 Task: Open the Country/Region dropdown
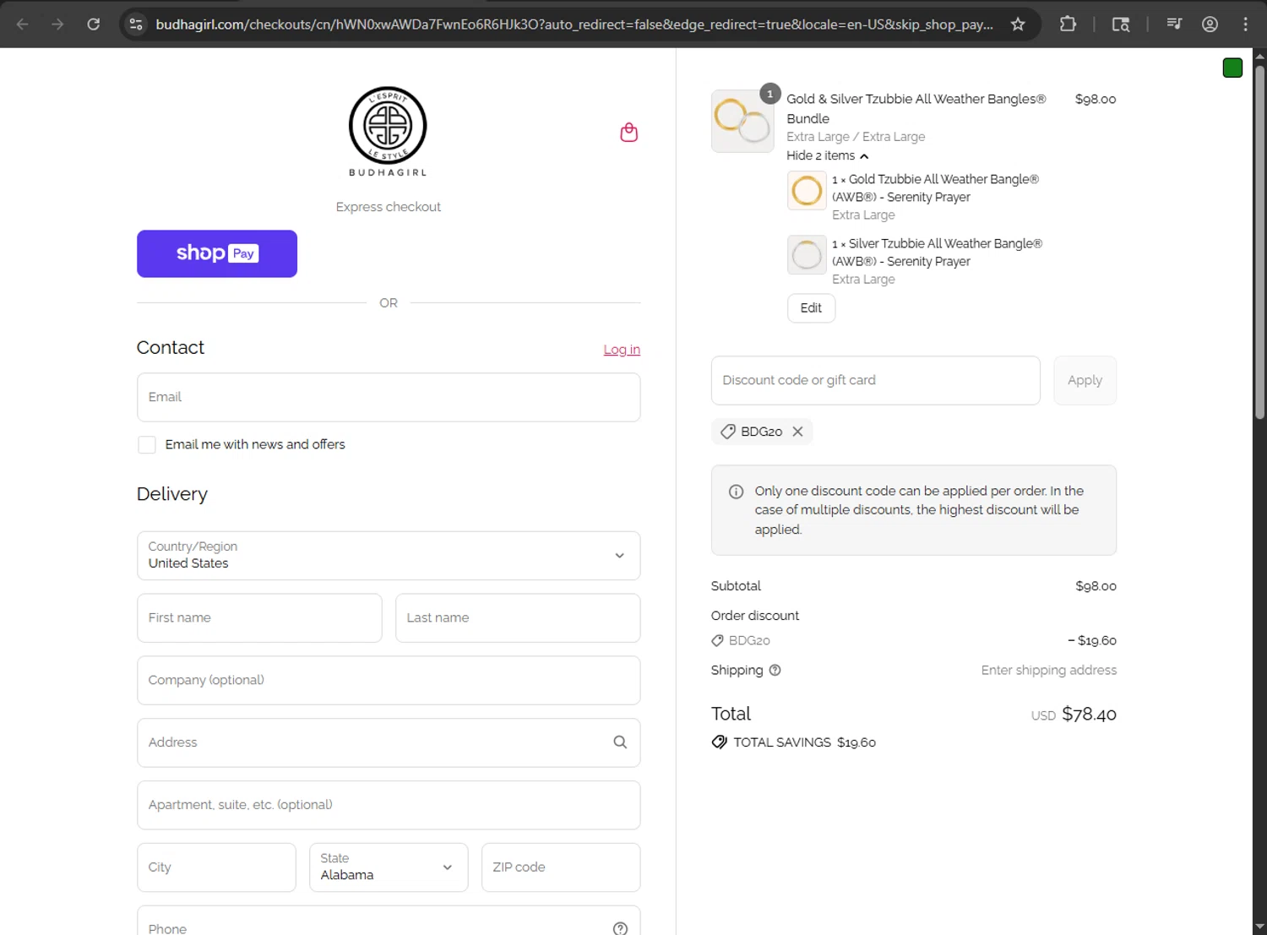click(x=389, y=556)
